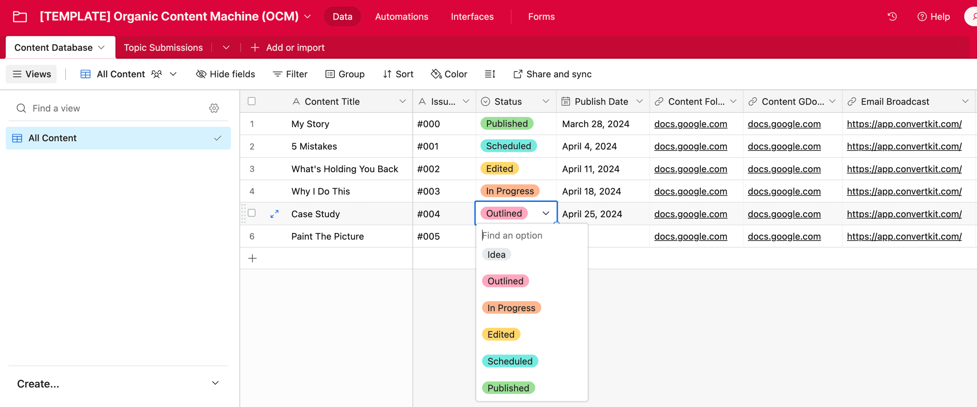The width and height of the screenshot is (977, 407).
Task: Click the Find a view search field
Action: click(118, 108)
